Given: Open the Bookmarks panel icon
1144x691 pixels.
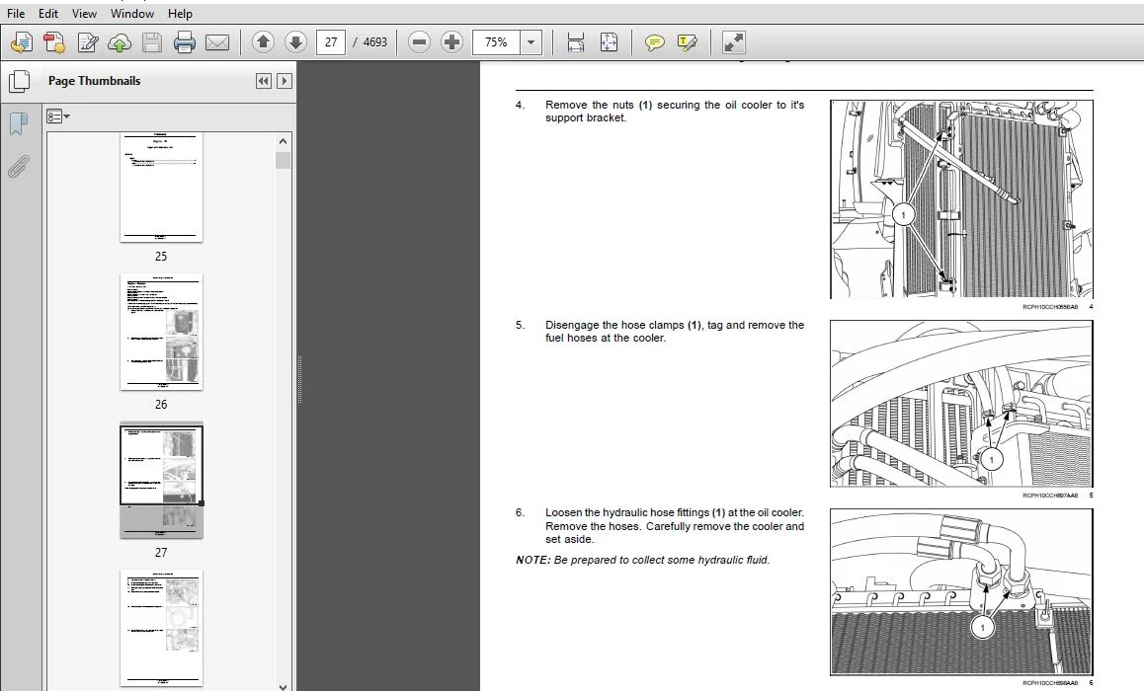Looking at the screenshot, I should click(x=18, y=123).
